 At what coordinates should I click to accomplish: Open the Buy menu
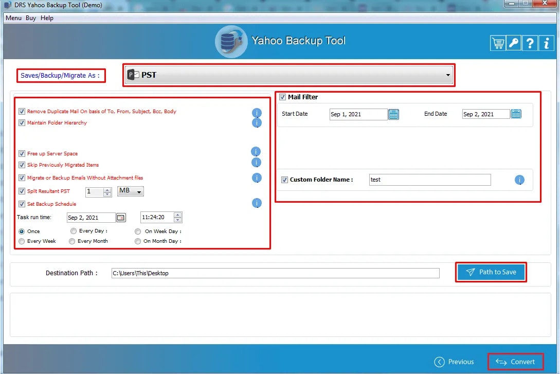[x=31, y=18]
